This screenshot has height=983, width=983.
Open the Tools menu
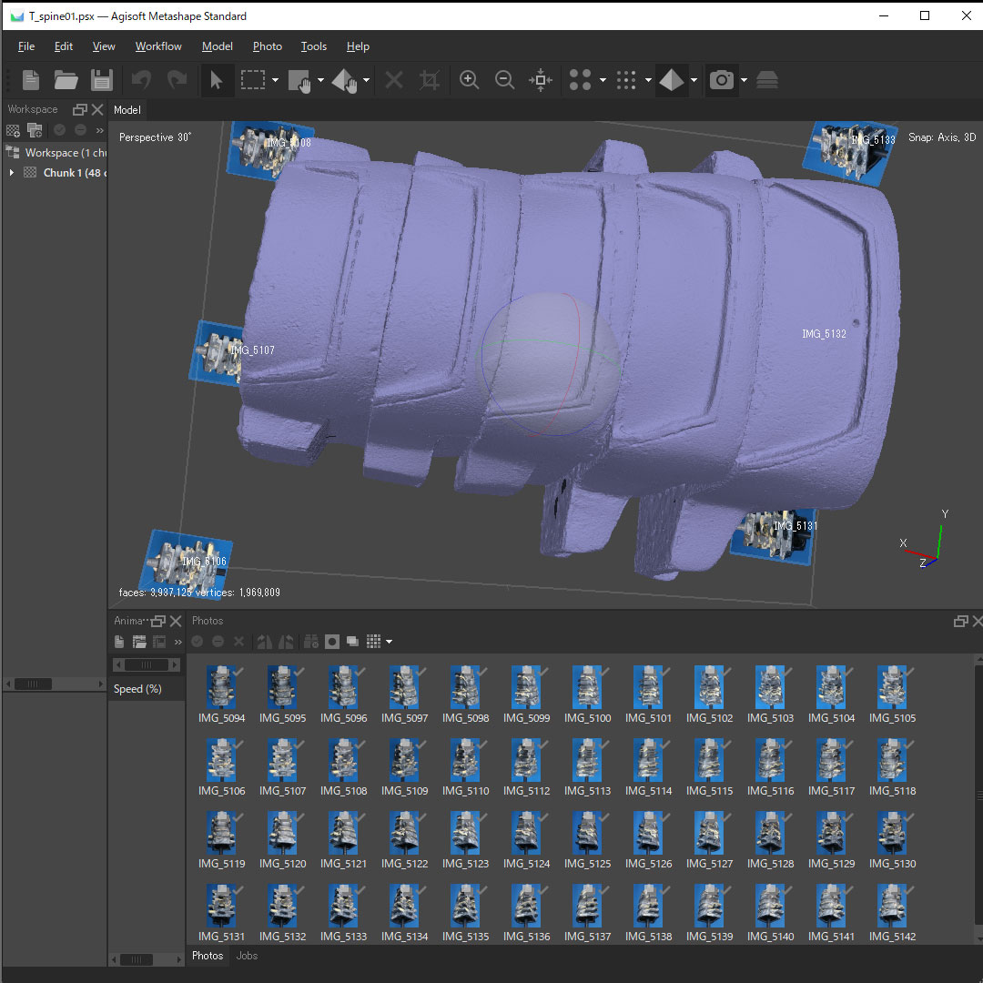pos(314,46)
